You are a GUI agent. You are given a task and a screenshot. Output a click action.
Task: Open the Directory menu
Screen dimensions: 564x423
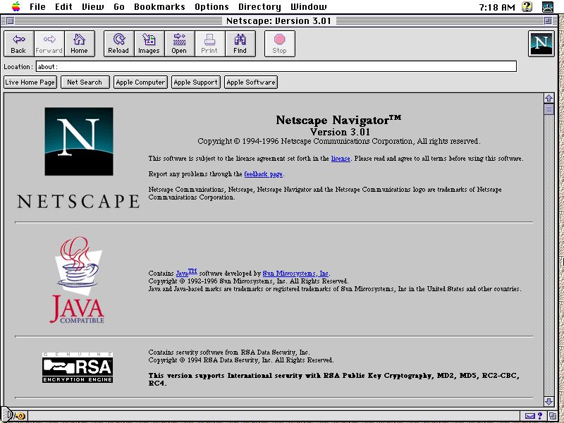click(x=259, y=6)
